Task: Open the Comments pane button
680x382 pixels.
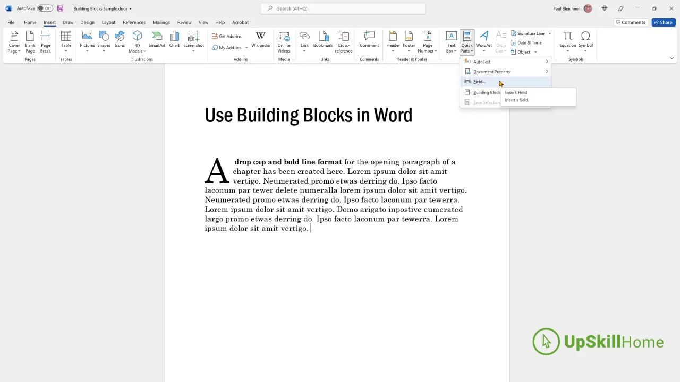Action: tap(631, 22)
